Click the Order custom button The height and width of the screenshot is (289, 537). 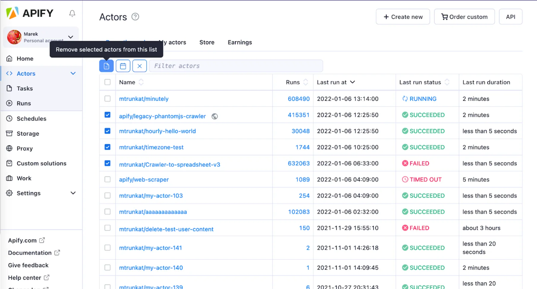coord(464,17)
